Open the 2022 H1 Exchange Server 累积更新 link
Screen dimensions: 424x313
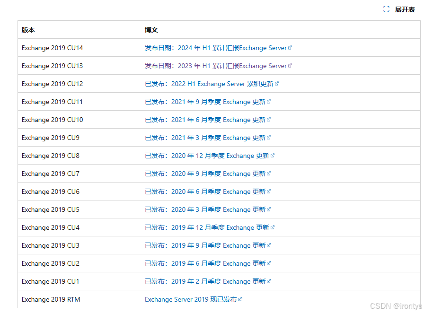[212, 84]
